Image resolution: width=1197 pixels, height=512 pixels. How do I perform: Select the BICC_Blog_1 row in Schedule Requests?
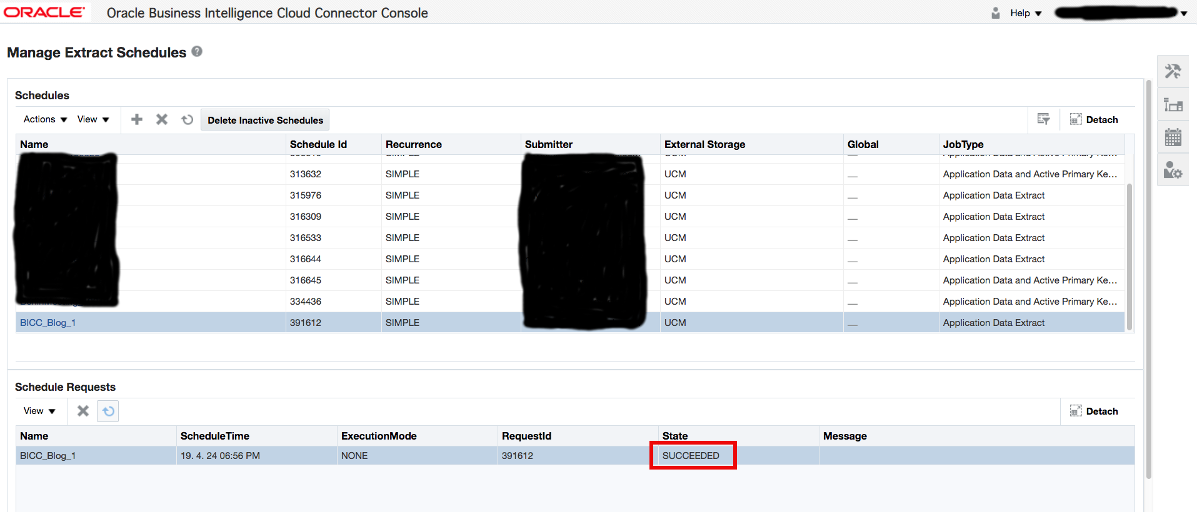coord(575,456)
